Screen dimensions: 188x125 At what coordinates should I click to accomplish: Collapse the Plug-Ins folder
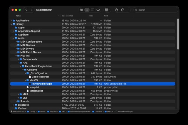[16, 56]
